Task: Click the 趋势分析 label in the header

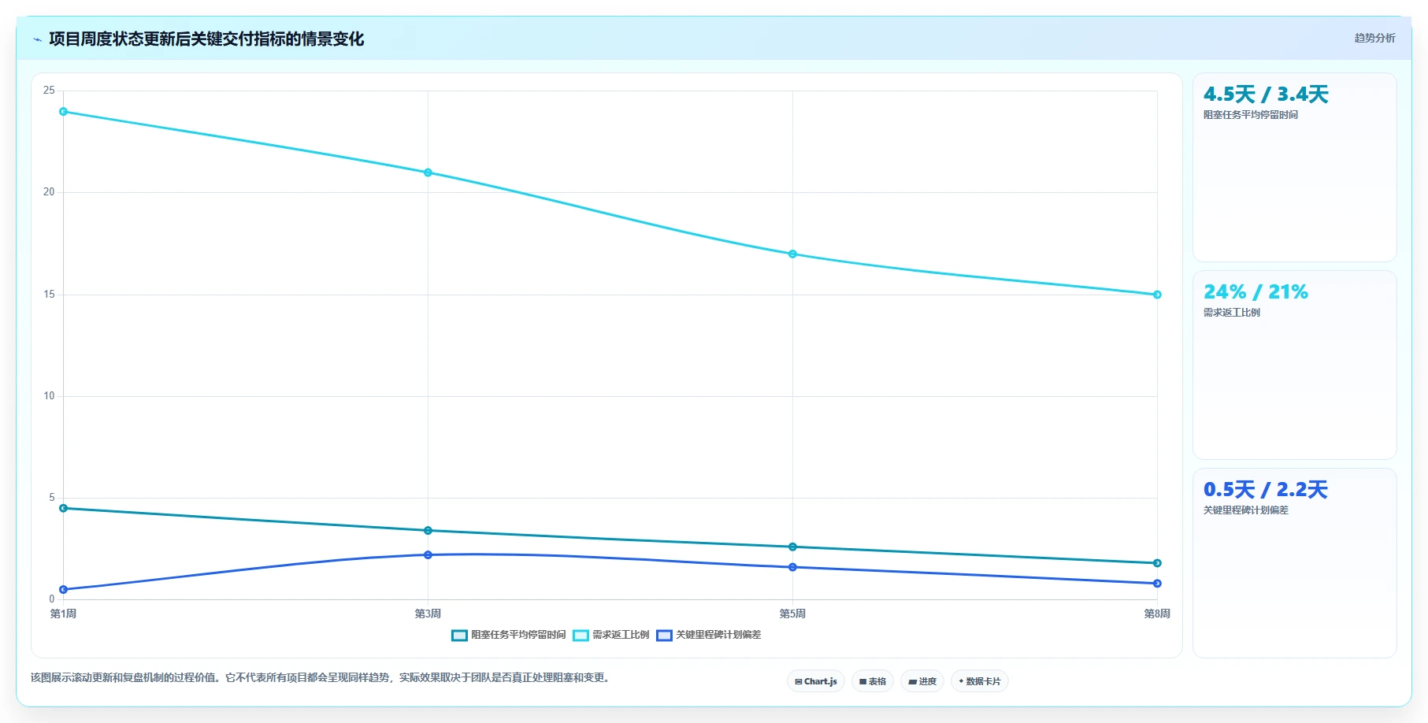Action: click(1374, 38)
